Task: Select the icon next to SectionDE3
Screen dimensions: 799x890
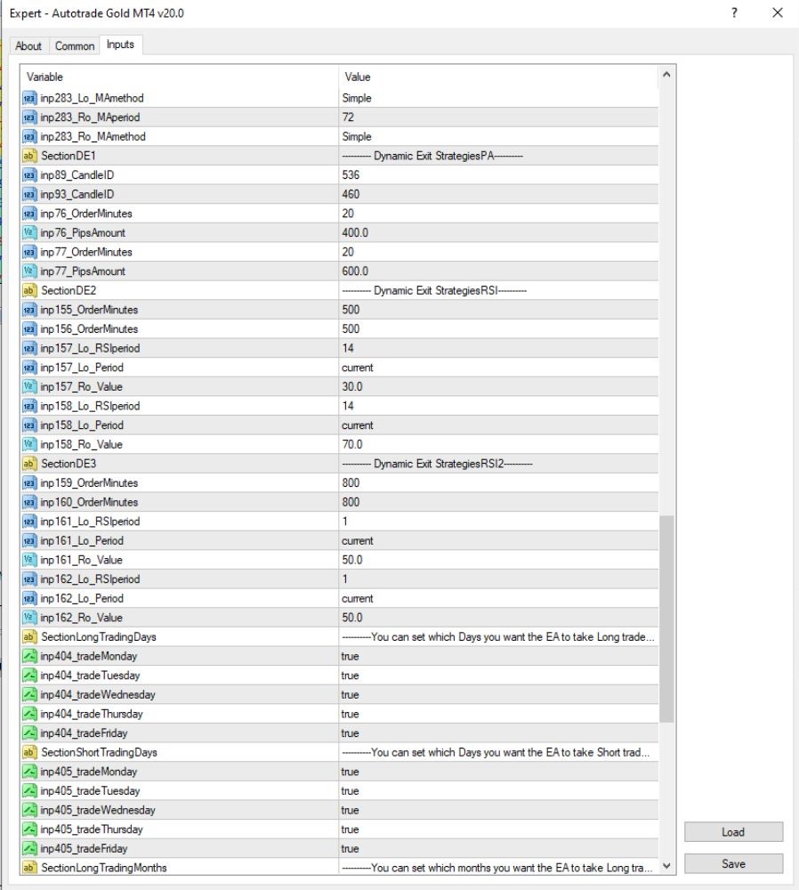Action: 29,464
